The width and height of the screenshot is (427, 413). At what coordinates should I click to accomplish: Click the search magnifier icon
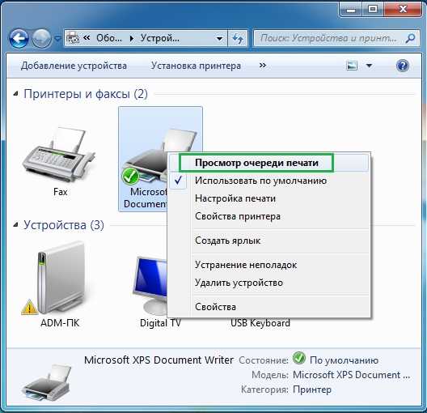(410, 38)
